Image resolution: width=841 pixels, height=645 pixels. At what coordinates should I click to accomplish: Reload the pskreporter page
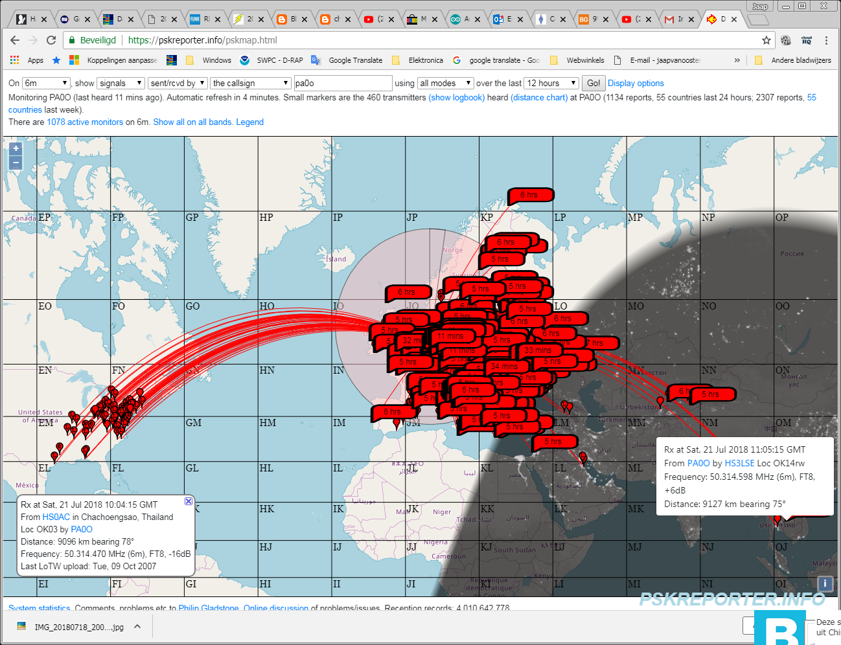click(51, 40)
